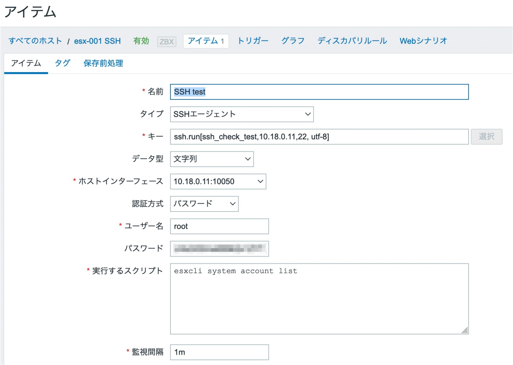Viewport: 513px width, 365px height.
Task: Click the 監視間隔 field containing 1m
Action: point(219,352)
